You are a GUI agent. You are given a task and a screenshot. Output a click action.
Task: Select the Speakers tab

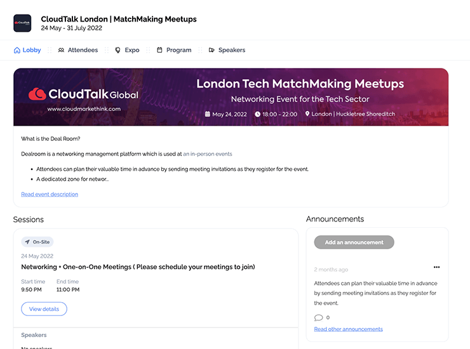coord(231,50)
